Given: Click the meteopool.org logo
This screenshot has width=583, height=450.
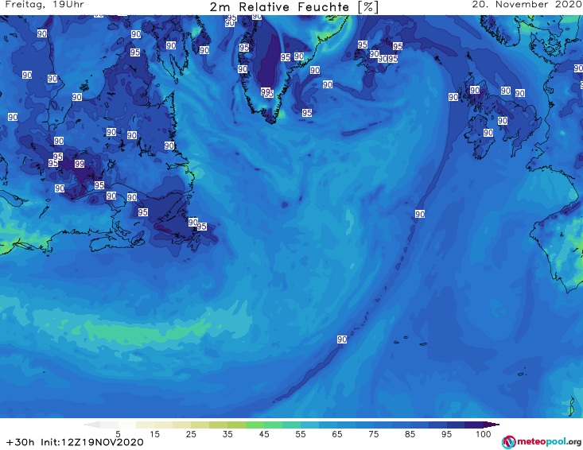Looking at the screenshot, I should point(542,442).
